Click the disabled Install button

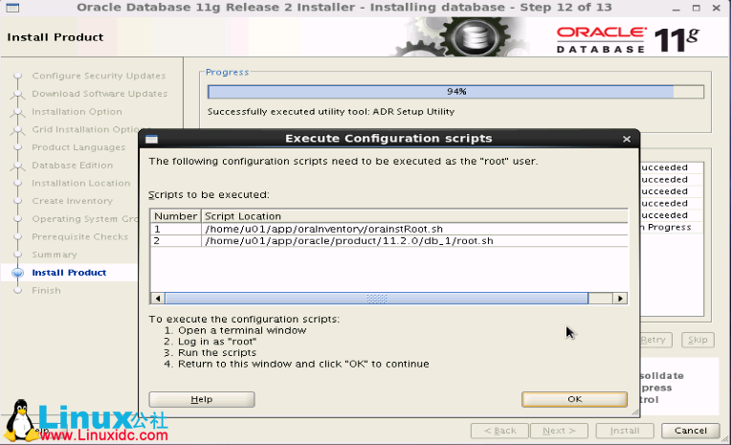(x=625, y=431)
